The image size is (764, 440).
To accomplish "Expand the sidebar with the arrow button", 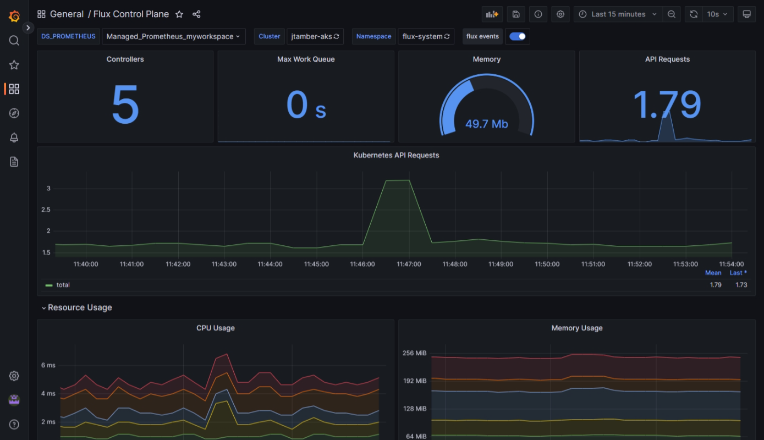I will click(x=28, y=28).
